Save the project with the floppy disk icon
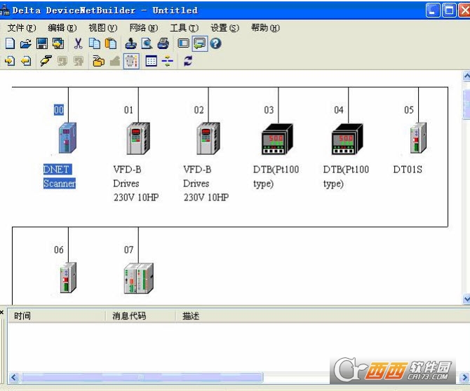Viewport: 470px width, 391px height. [42, 43]
